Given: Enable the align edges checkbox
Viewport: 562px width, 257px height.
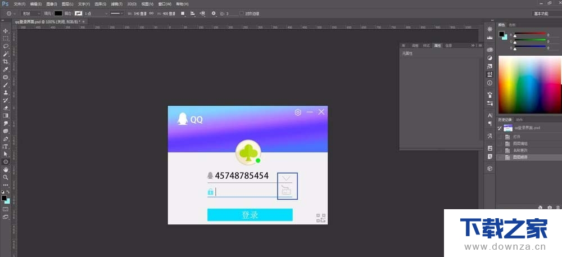Looking at the screenshot, I should (x=242, y=13).
